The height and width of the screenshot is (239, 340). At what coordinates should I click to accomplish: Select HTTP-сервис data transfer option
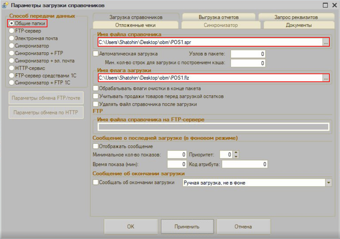click(12, 68)
